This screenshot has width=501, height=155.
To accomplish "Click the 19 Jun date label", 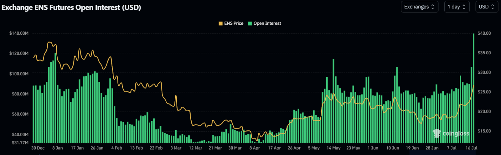I will coord(412,148).
